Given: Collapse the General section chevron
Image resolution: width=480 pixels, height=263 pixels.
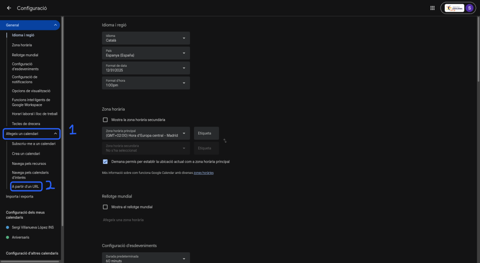Looking at the screenshot, I should click(56, 25).
